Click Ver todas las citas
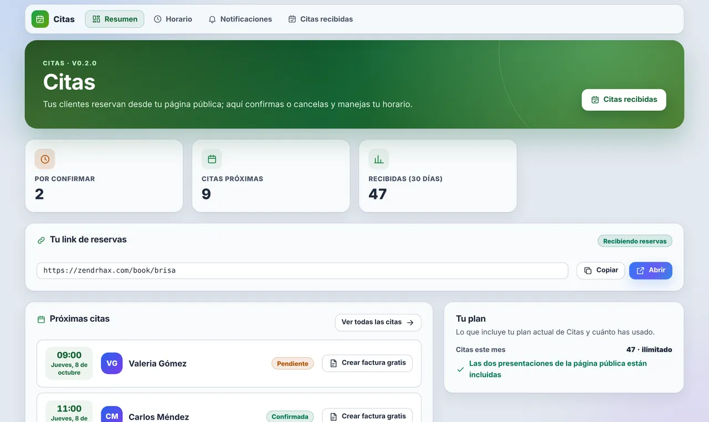Viewport: 709px width, 422px height. (378, 322)
